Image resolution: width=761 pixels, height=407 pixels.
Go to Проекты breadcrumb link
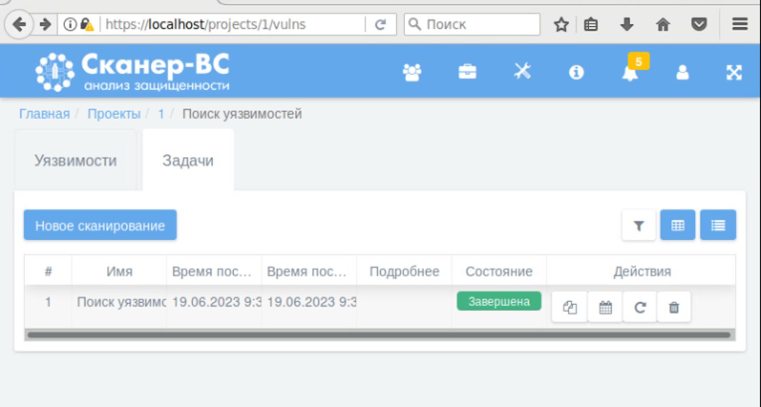click(x=114, y=114)
